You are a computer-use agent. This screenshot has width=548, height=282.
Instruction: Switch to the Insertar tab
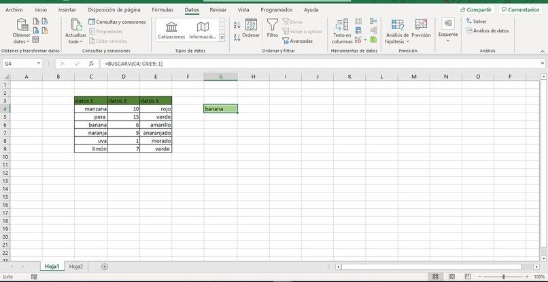click(67, 9)
